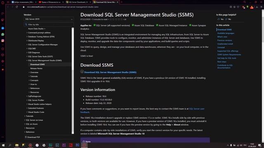Expand the SQLCMD tree node
The height and width of the screenshot is (148, 264).
click(27, 49)
